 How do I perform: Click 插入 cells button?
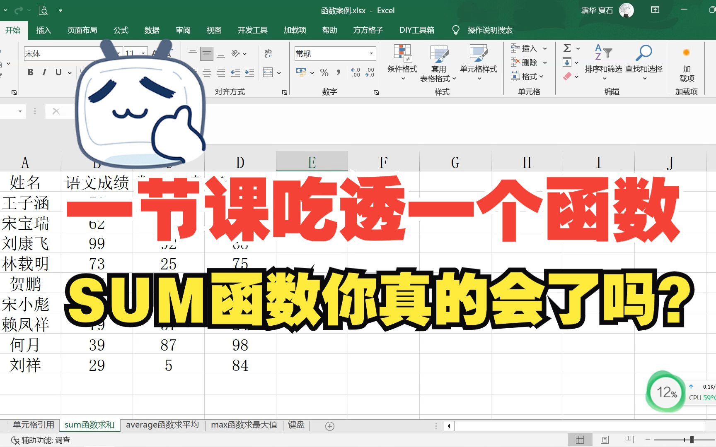coord(524,48)
